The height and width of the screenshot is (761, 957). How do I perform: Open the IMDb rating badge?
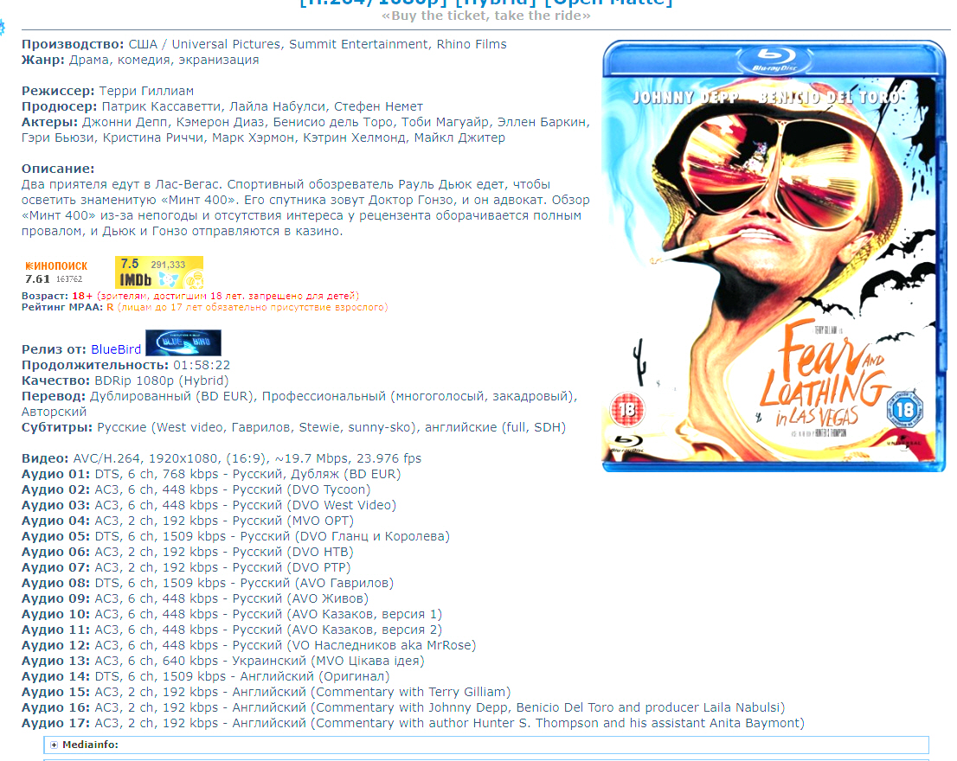159,272
